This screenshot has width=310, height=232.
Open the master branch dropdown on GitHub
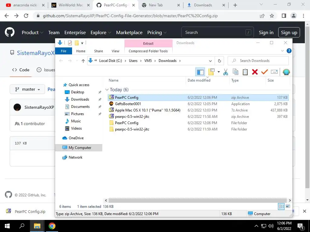28,89
